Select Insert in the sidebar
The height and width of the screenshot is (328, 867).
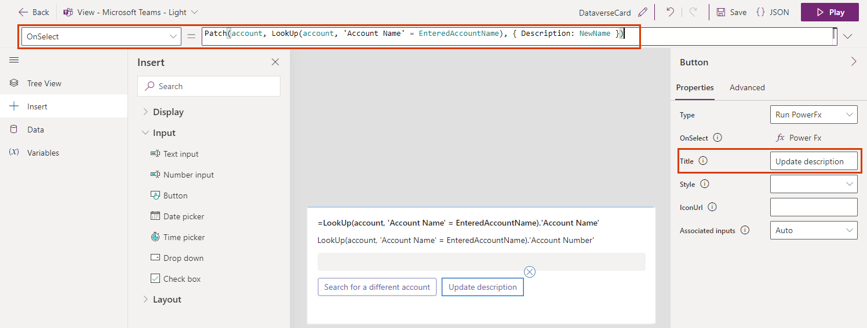(64, 106)
